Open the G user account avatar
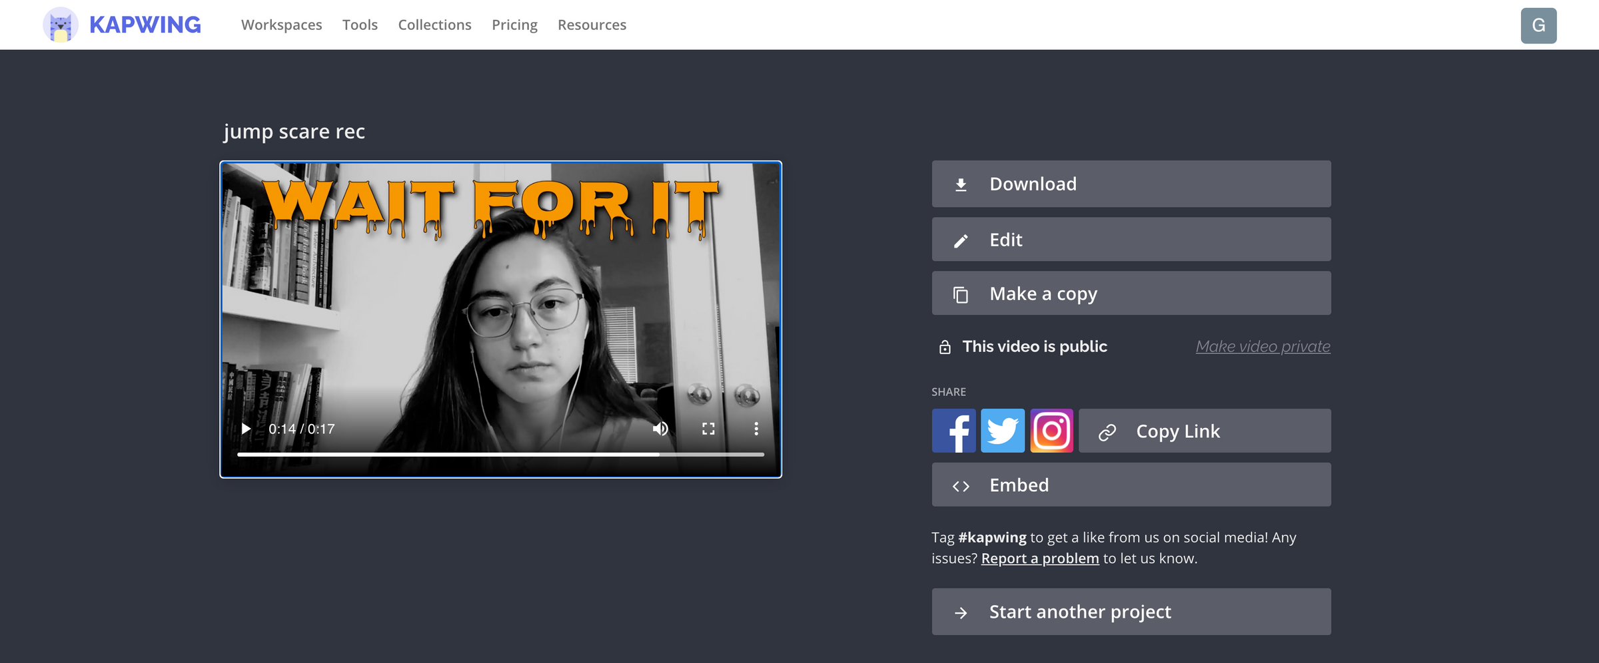The width and height of the screenshot is (1599, 663). [x=1538, y=26]
